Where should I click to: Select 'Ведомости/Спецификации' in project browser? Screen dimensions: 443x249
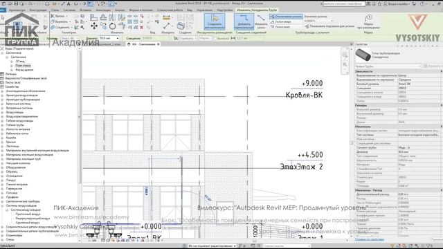tap(26, 78)
